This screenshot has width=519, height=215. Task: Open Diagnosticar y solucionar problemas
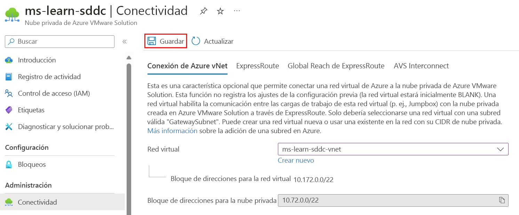[66, 127]
